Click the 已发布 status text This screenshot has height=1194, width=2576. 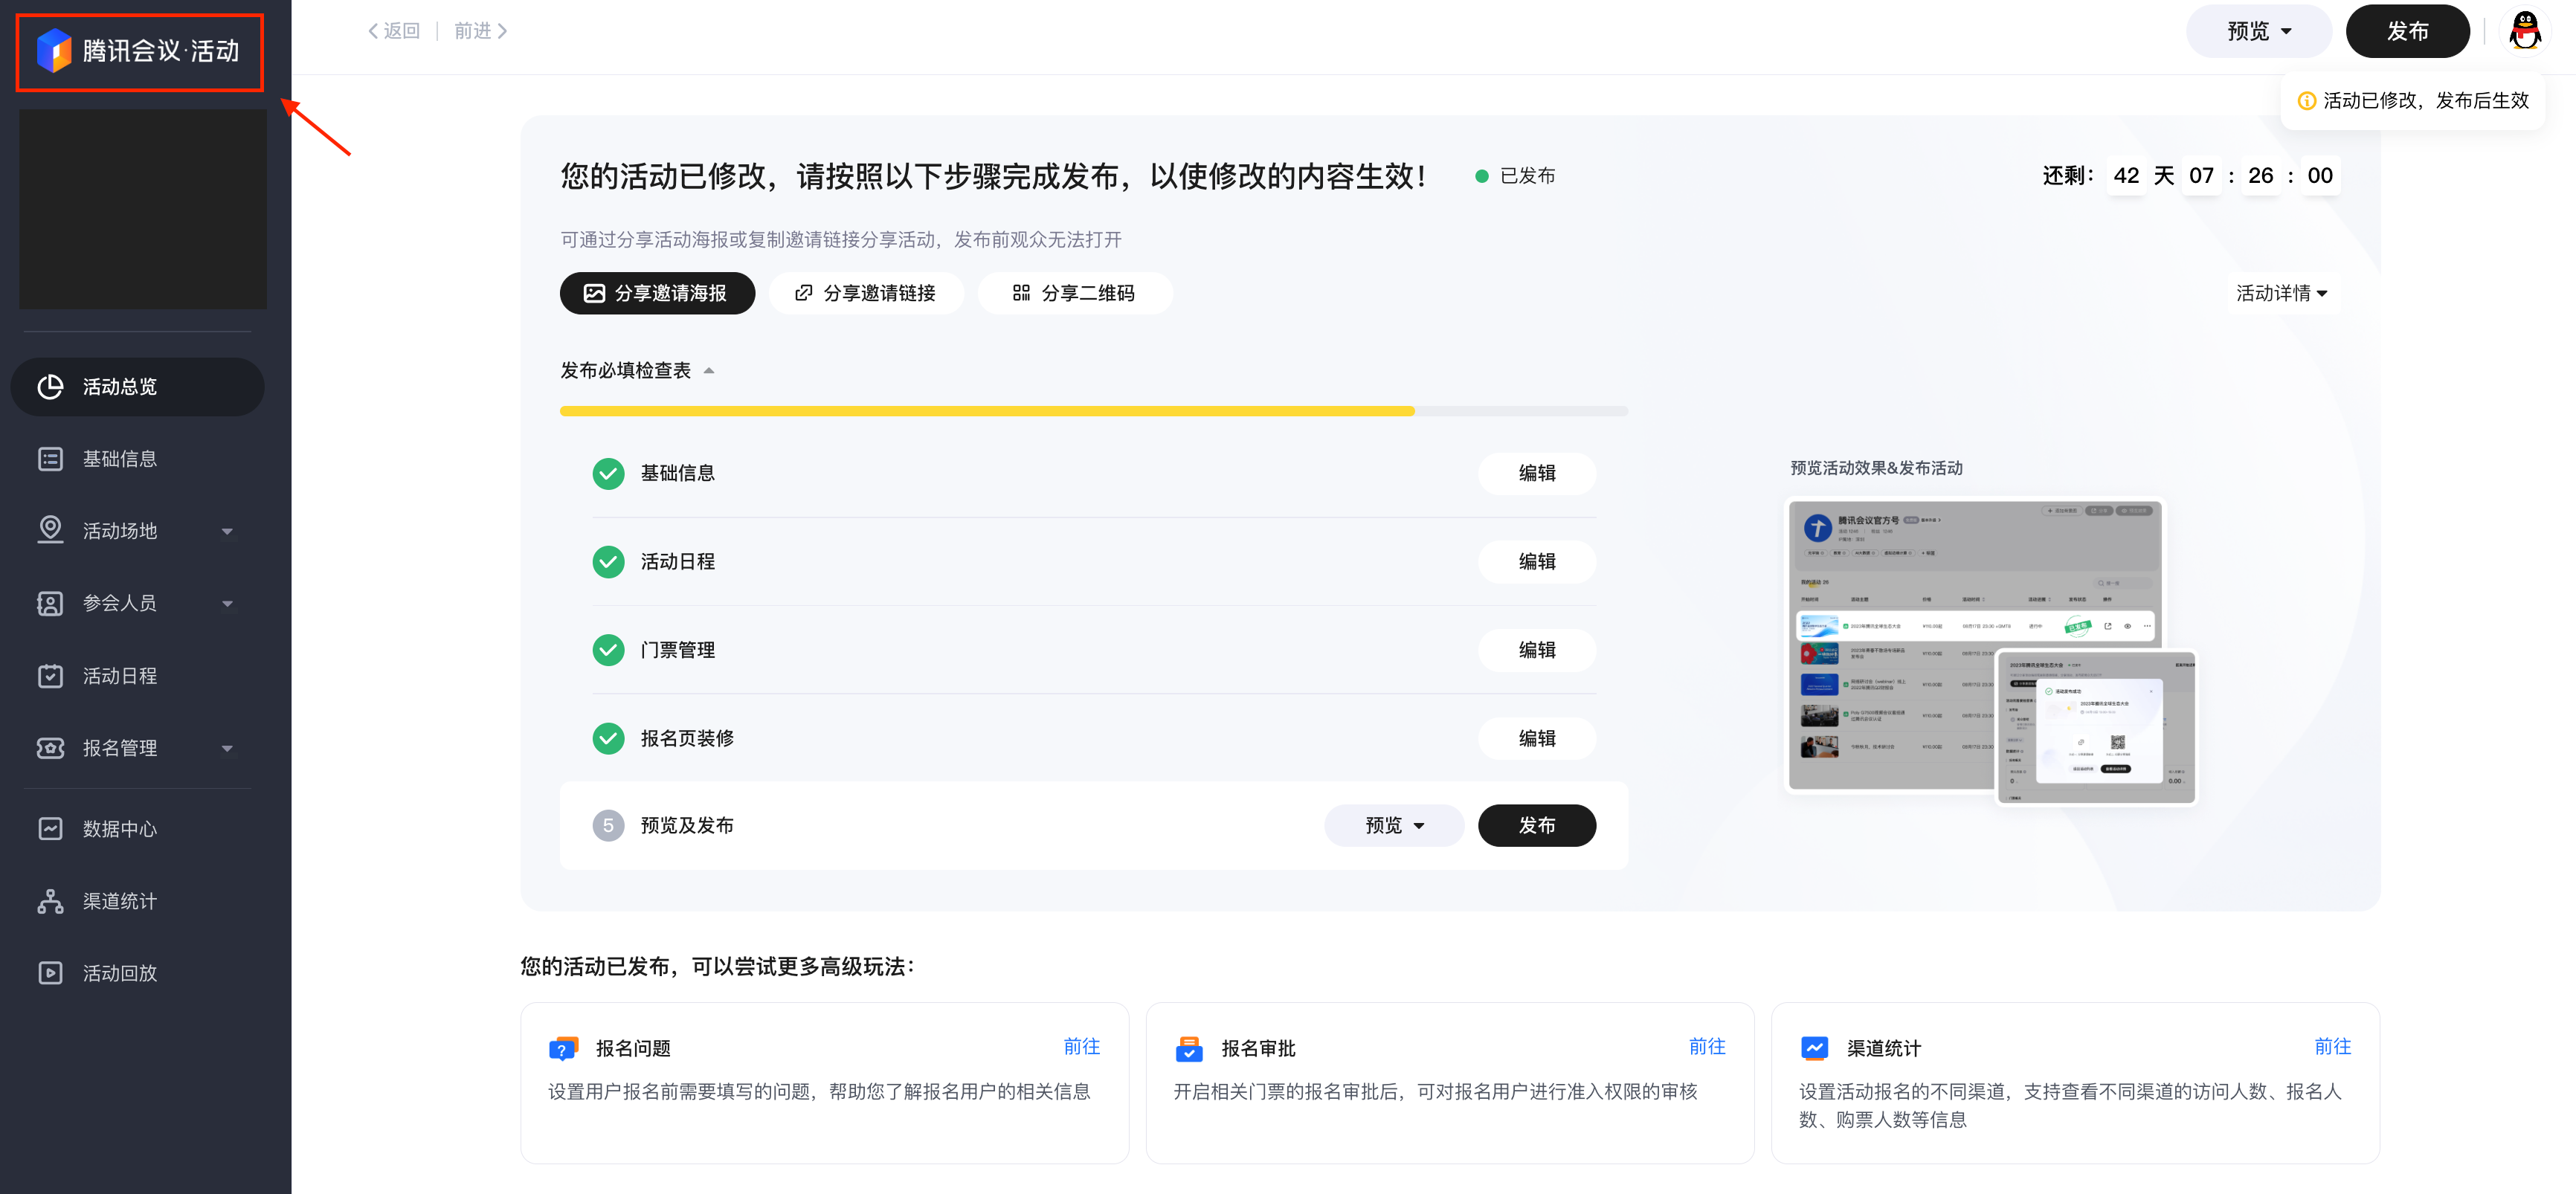click(1527, 176)
